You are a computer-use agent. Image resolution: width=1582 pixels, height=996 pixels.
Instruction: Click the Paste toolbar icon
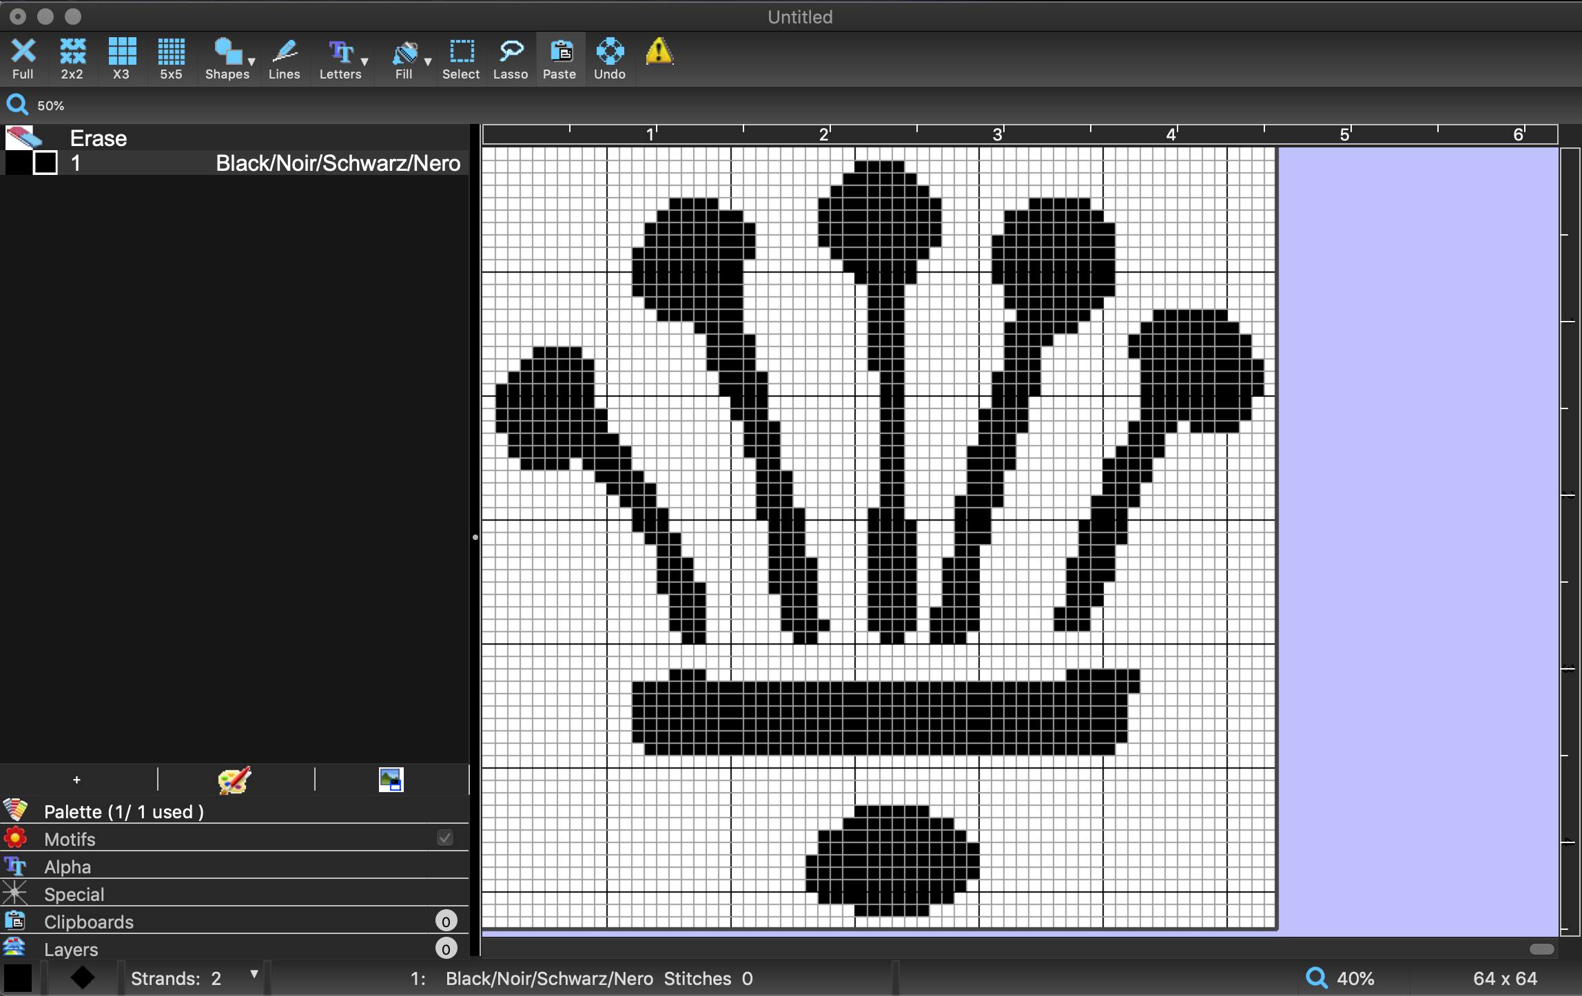pos(559,59)
